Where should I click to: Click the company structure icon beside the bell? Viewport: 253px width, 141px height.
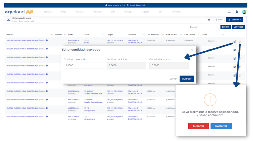click(237, 12)
